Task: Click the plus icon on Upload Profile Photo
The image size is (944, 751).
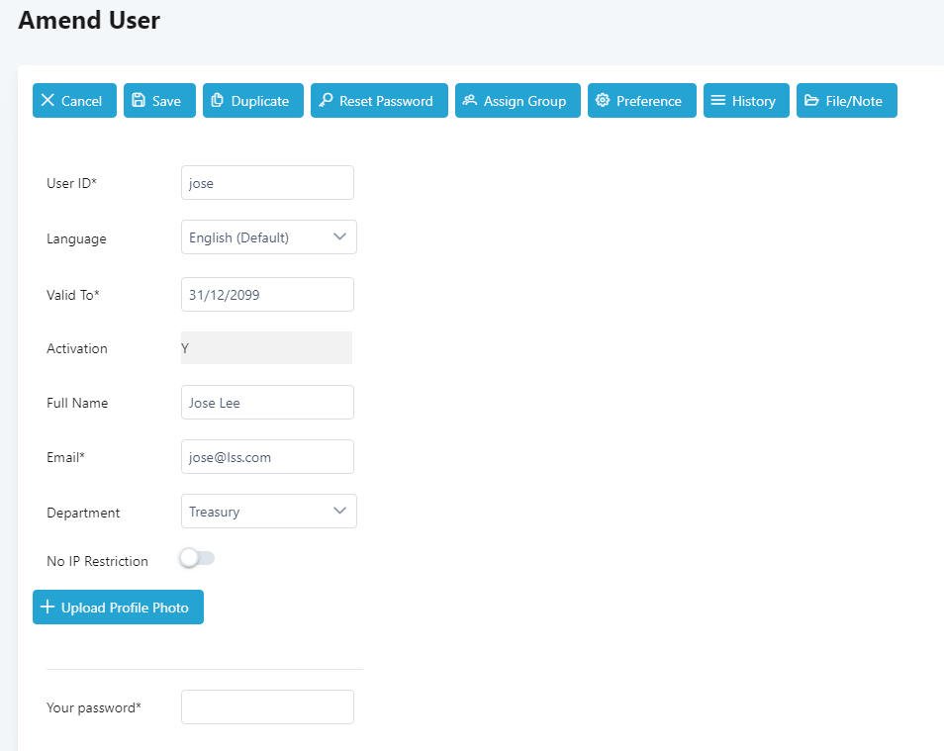Action: click(47, 608)
